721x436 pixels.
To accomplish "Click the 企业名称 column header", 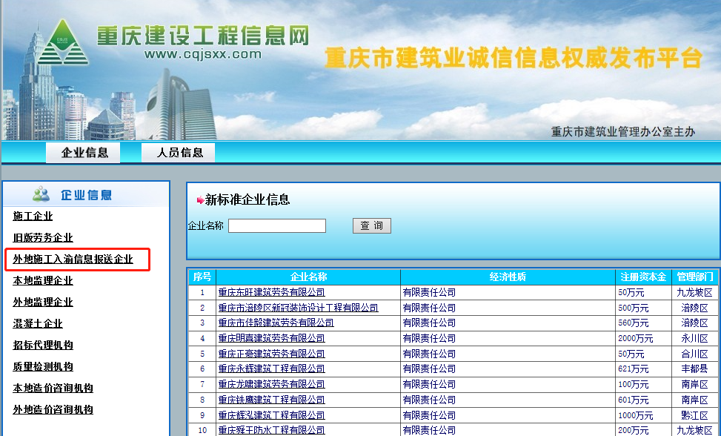I will coord(308,277).
